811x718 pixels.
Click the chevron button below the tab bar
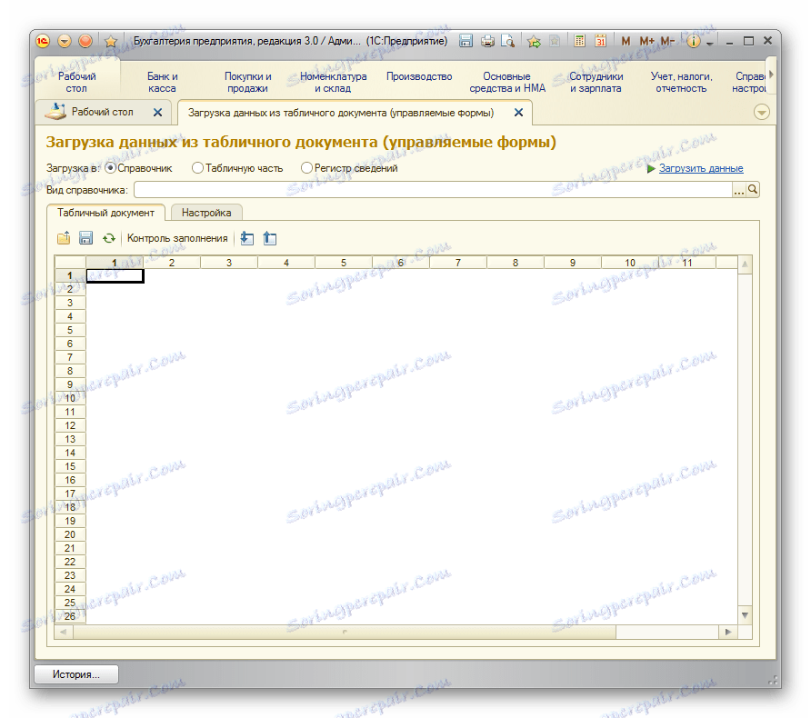tap(761, 112)
